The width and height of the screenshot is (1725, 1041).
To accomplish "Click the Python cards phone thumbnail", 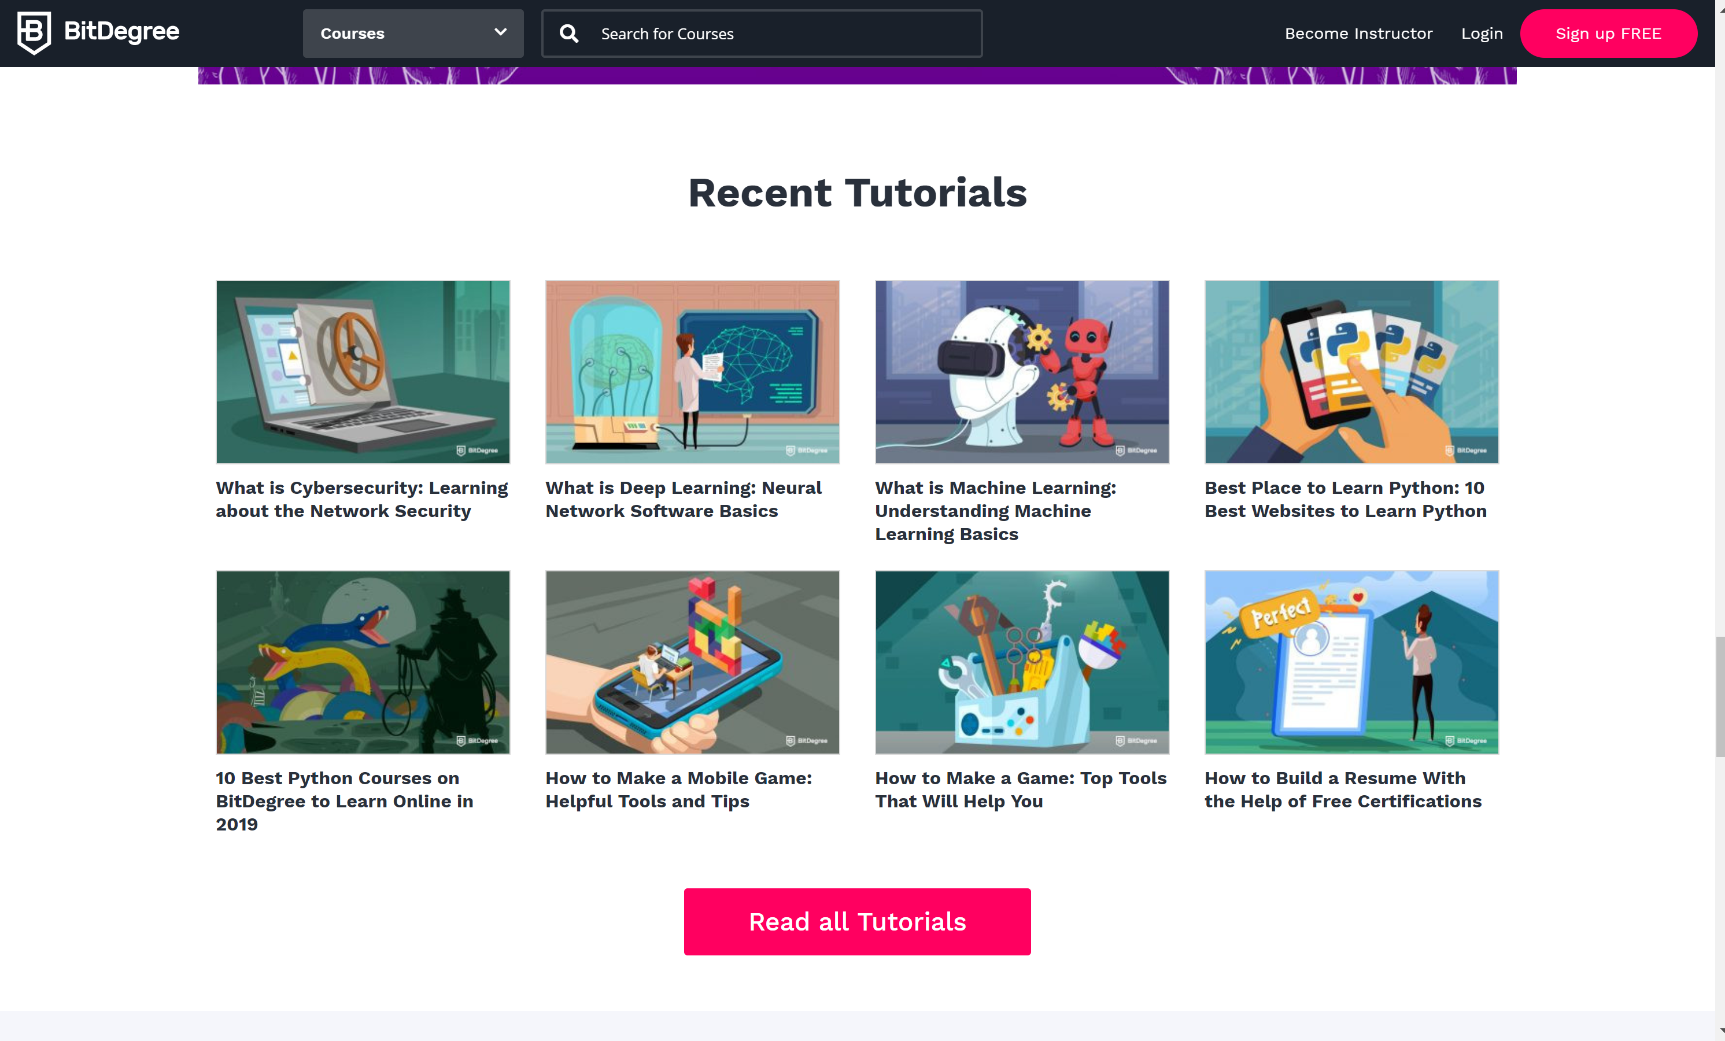I will (1351, 372).
